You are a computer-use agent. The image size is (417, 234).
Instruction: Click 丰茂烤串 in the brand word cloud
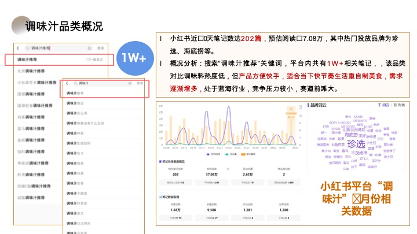pos(359,153)
